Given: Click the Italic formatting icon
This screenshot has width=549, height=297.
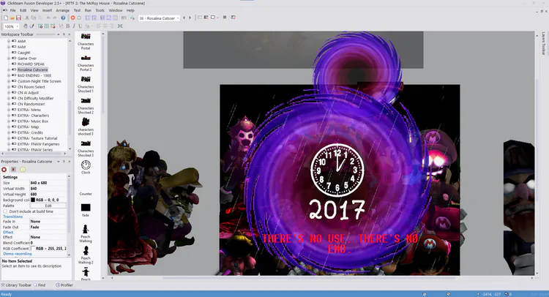Looking at the screenshot, I should (74, 26).
